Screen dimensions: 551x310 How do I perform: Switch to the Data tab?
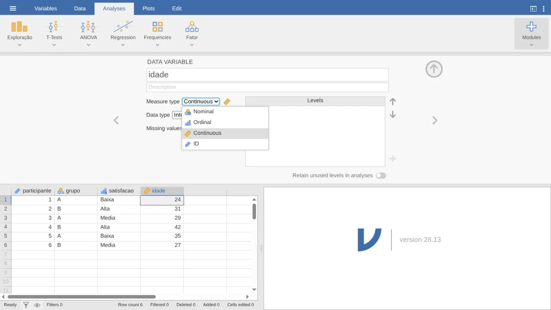[x=80, y=9]
